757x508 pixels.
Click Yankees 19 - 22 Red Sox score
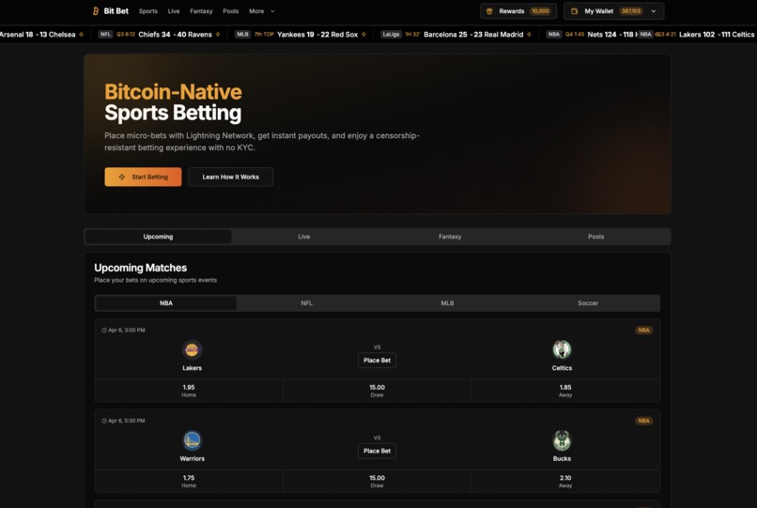(317, 35)
